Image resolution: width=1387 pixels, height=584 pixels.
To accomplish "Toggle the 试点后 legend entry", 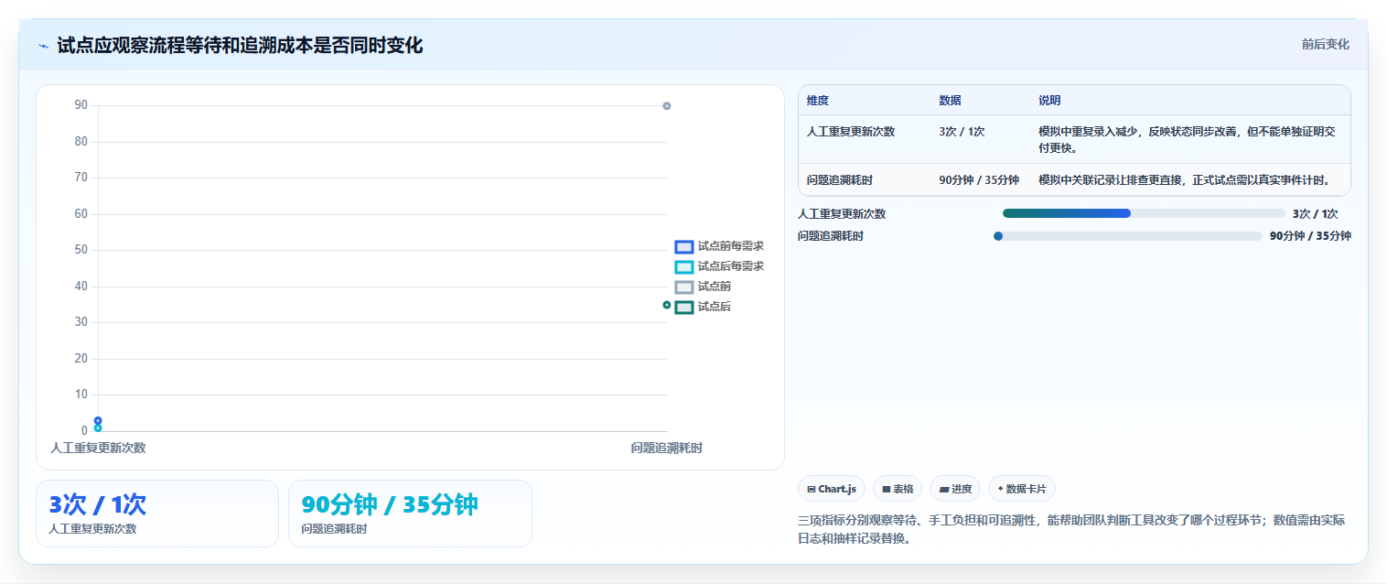I will 703,307.
